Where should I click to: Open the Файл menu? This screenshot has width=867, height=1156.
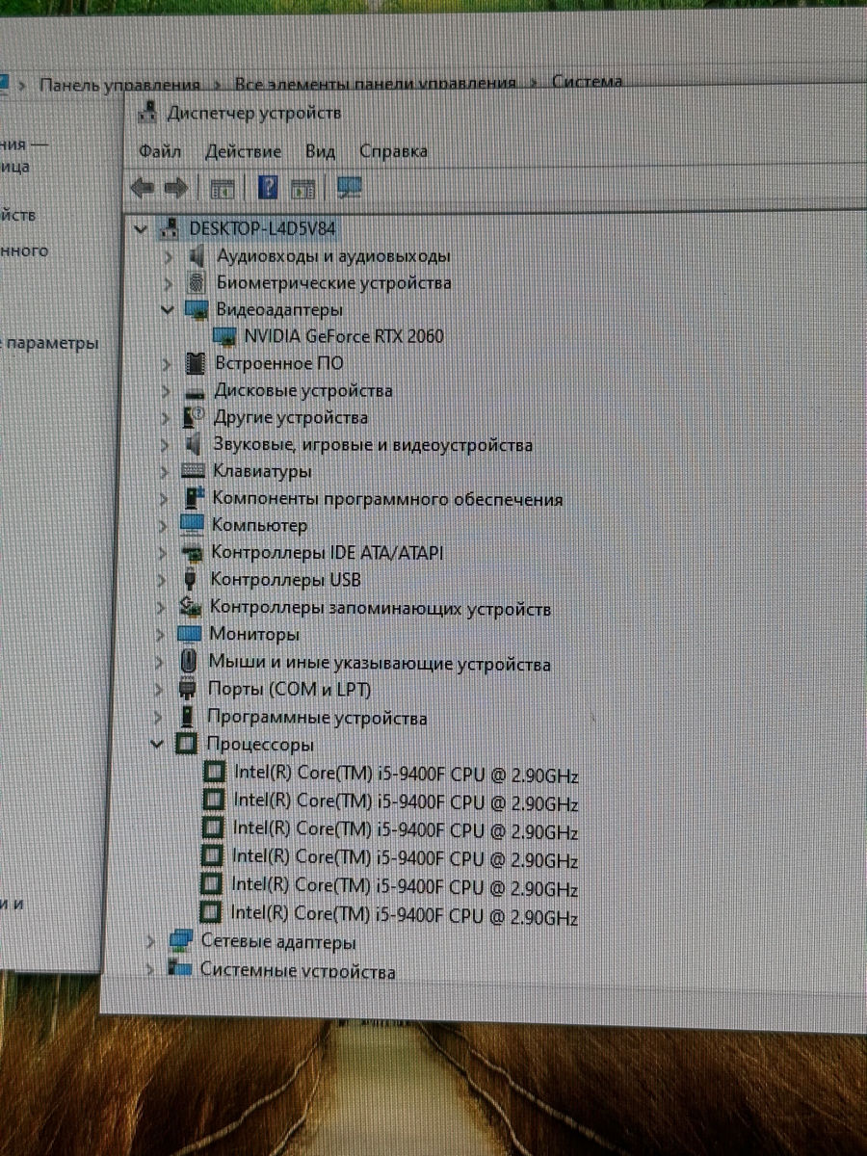coord(160,151)
